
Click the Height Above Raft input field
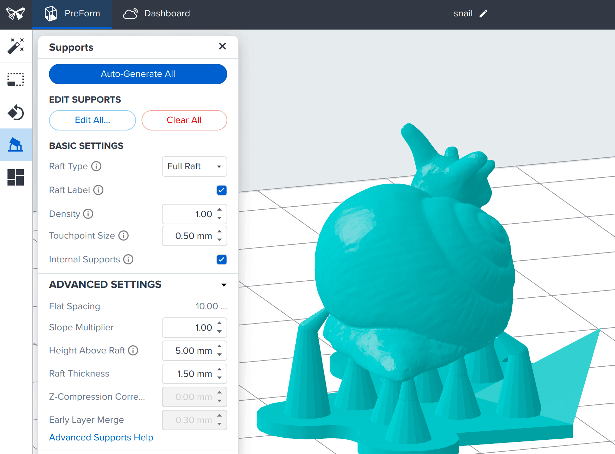click(x=195, y=351)
